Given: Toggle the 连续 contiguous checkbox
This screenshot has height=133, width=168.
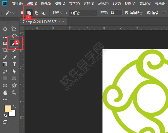Looking at the screenshot, I should [x=149, y=13].
